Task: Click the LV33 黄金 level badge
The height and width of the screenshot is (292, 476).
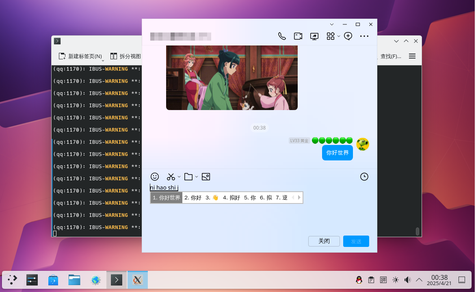Action: click(x=299, y=141)
